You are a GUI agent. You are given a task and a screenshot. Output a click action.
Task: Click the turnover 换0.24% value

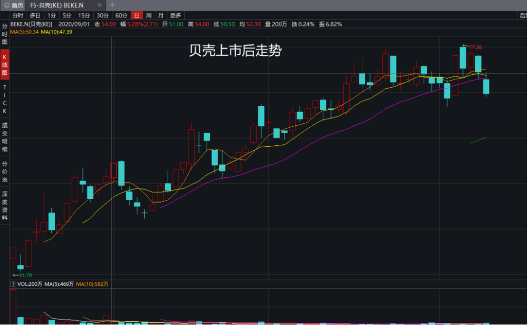(x=303, y=24)
